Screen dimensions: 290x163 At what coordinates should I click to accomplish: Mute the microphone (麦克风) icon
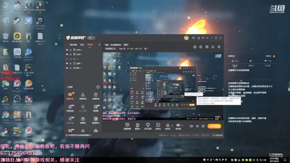167,125
